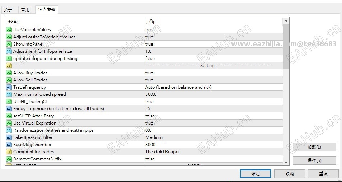Click the 保存(S) button
The width and height of the screenshot is (342, 182).
pos(314,160)
